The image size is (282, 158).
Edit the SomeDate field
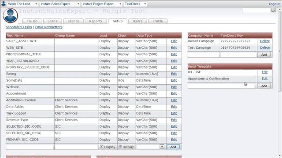pyautogui.click(x=174, y=80)
